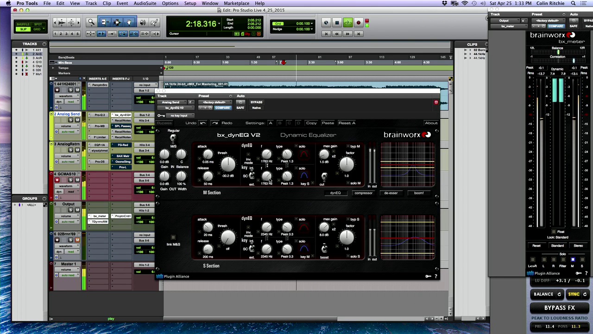Flip the M Section cut switch
The width and height of the screenshot is (593, 334).
[x=324, y=177]
